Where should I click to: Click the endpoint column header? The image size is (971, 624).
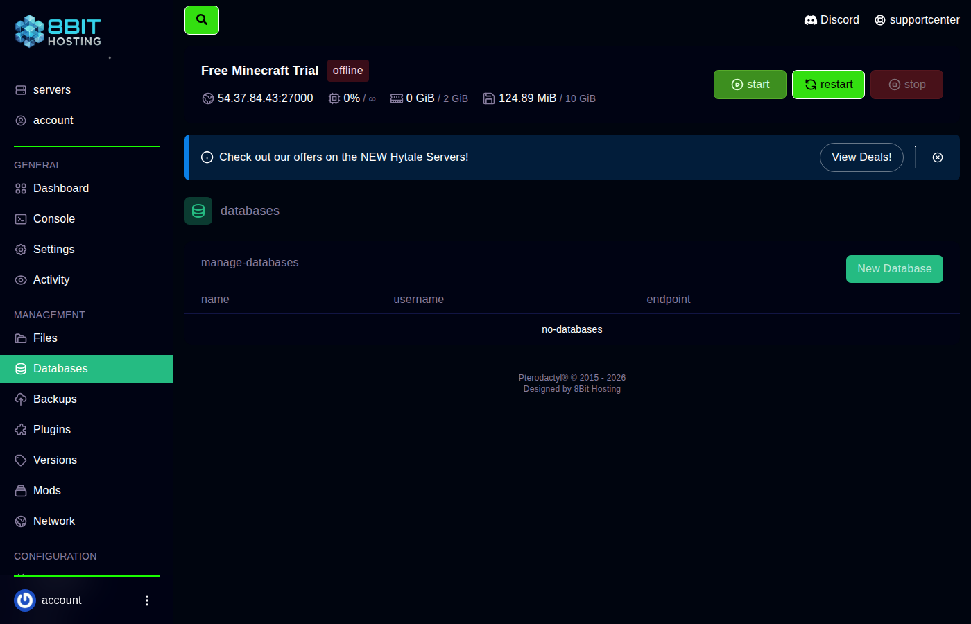pyautogui.click(x=669, y=300)
